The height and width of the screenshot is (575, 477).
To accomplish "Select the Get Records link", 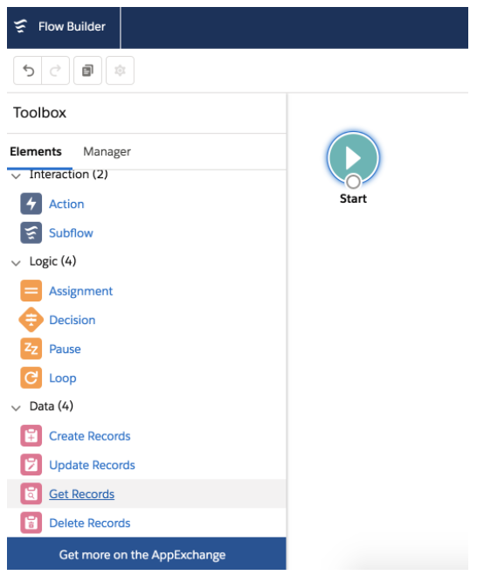I will click(82, 494).
